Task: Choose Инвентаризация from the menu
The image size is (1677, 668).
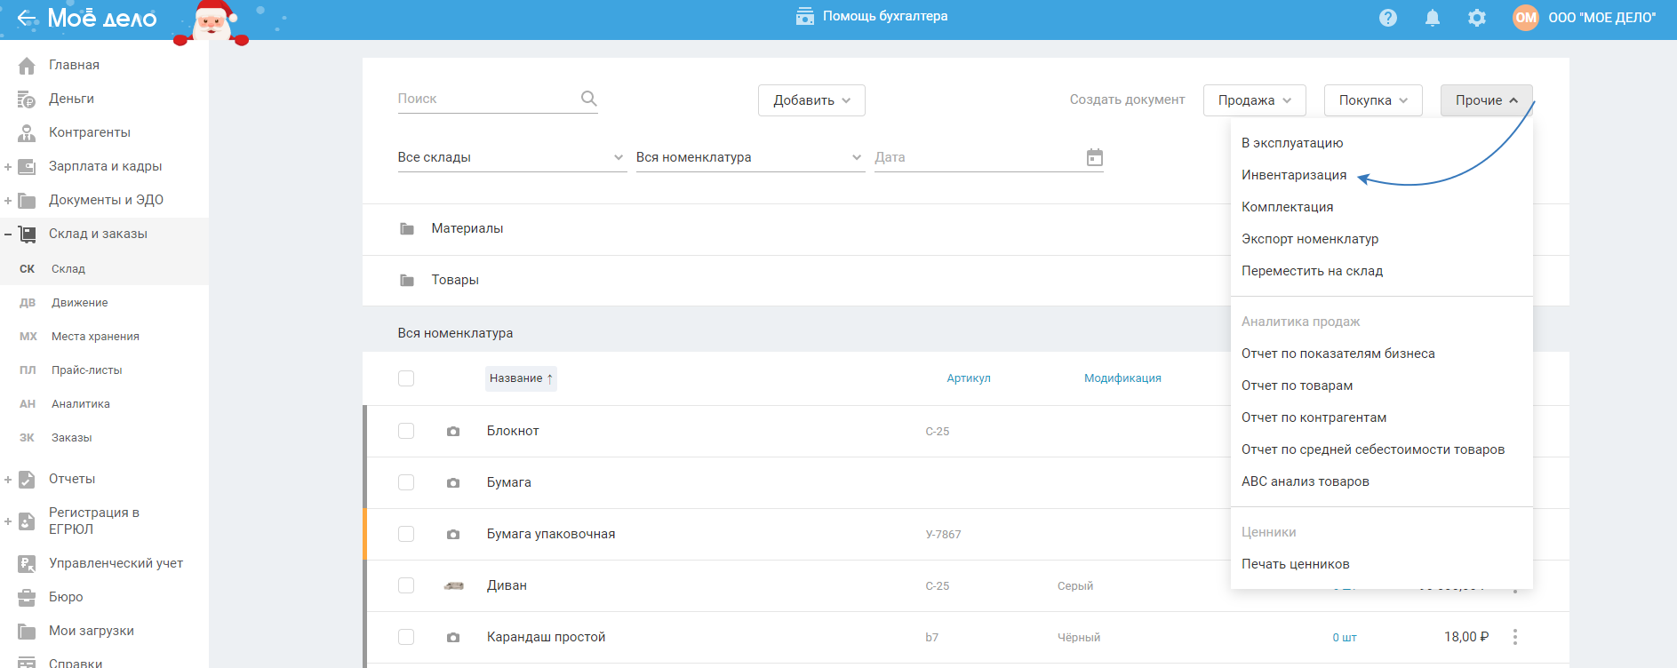Action: point(1293,175)
